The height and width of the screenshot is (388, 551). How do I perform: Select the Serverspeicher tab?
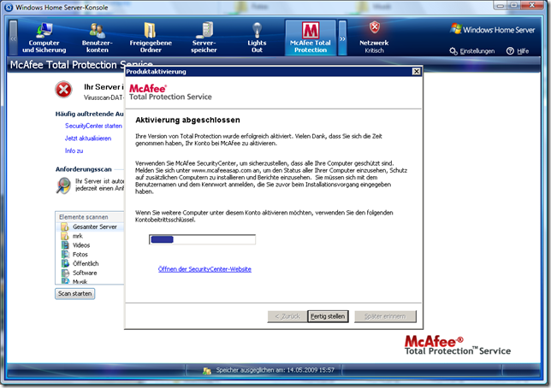(x=204, y=38)
